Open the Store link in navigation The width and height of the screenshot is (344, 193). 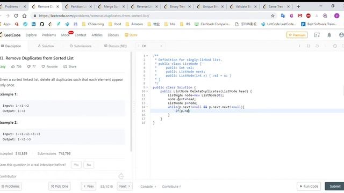[131, 35]
